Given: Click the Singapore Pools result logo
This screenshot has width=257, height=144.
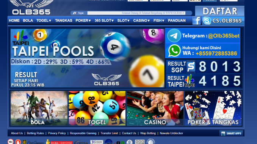Looking at the screenshot, I should coord(191,67).
